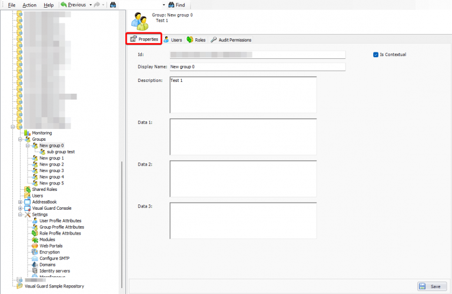Collapse the expanded repository node above Monitoring
Screen dimensions: 452x294
13,127
